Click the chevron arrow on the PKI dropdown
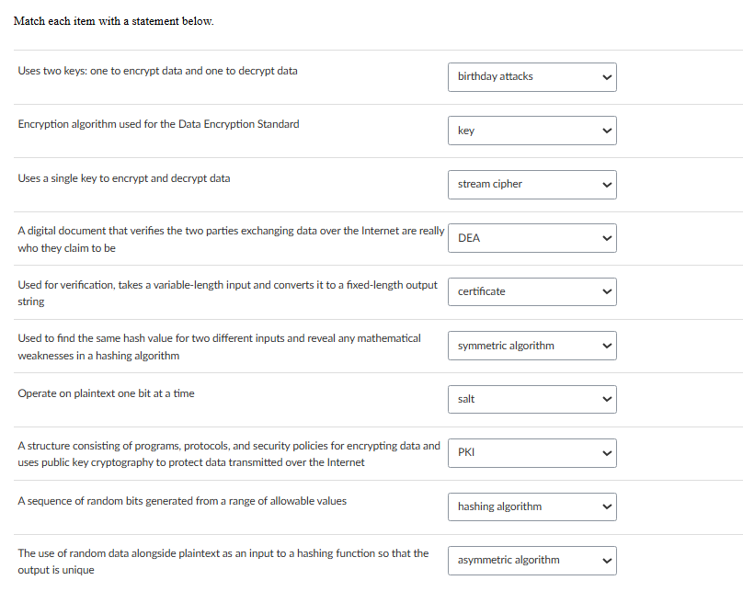The height and width of the screenshot is (603, 743). [x=606, y=453]
